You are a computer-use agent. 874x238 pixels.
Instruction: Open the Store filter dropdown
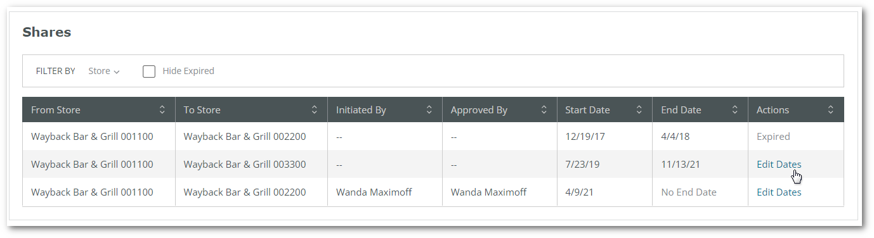coord(104,71)
